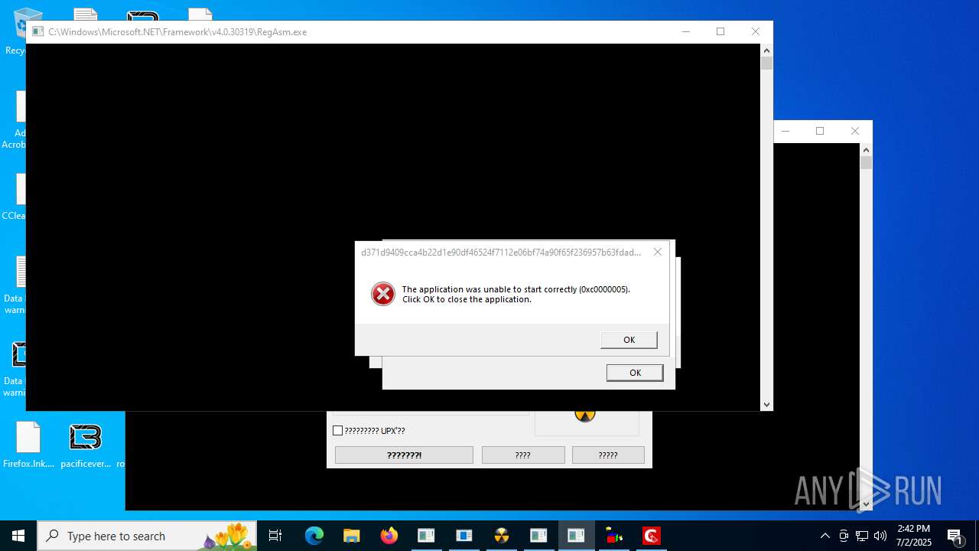This screenshot has width=979, height=551.
Task: Switch to radiation-symbol app on taskbar
Action: click(x=502, y=536)
